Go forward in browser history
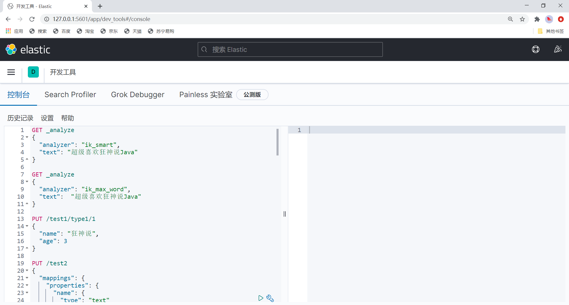Viewport: 569px width, 305px height. pos(20,19)
